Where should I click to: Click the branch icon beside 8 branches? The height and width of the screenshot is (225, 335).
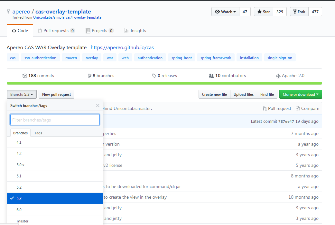89,76
